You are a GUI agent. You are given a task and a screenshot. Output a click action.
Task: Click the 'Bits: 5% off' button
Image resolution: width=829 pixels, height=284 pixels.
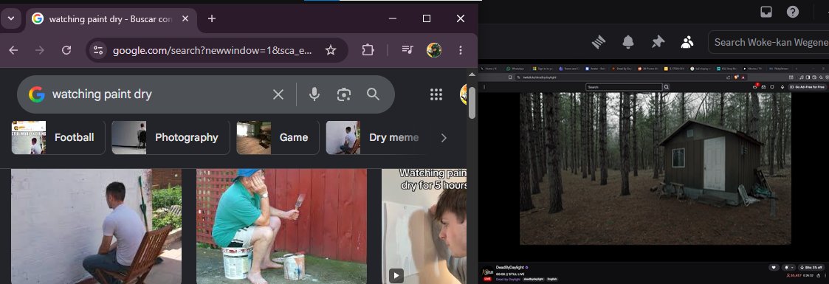coord(811,268)
